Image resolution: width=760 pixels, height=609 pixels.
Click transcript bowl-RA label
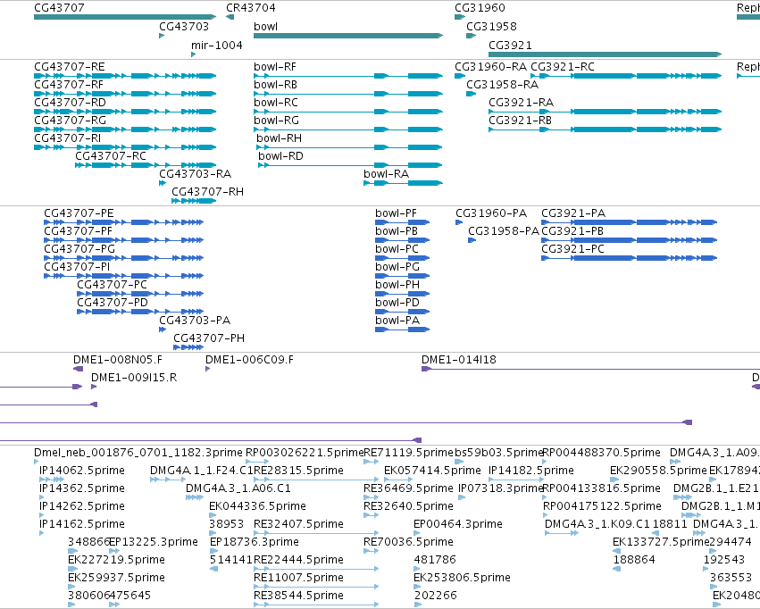(x=387, y=174)
